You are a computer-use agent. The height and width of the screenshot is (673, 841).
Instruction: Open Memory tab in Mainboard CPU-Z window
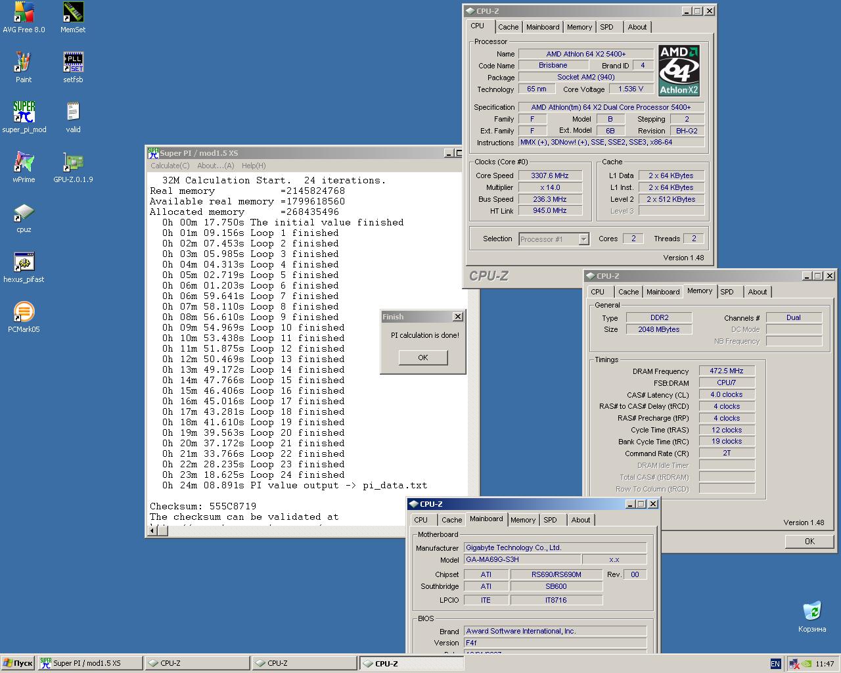(523, 520)
